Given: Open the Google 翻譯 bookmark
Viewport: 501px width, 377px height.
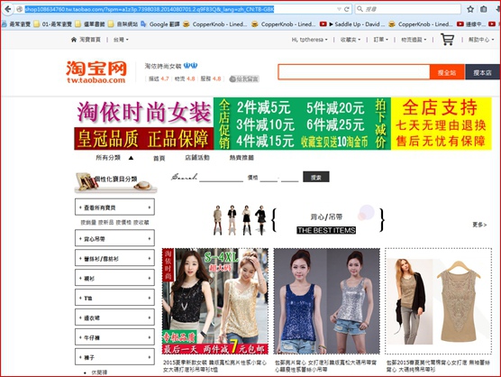Looking at the screenshot, I should 160,24.
